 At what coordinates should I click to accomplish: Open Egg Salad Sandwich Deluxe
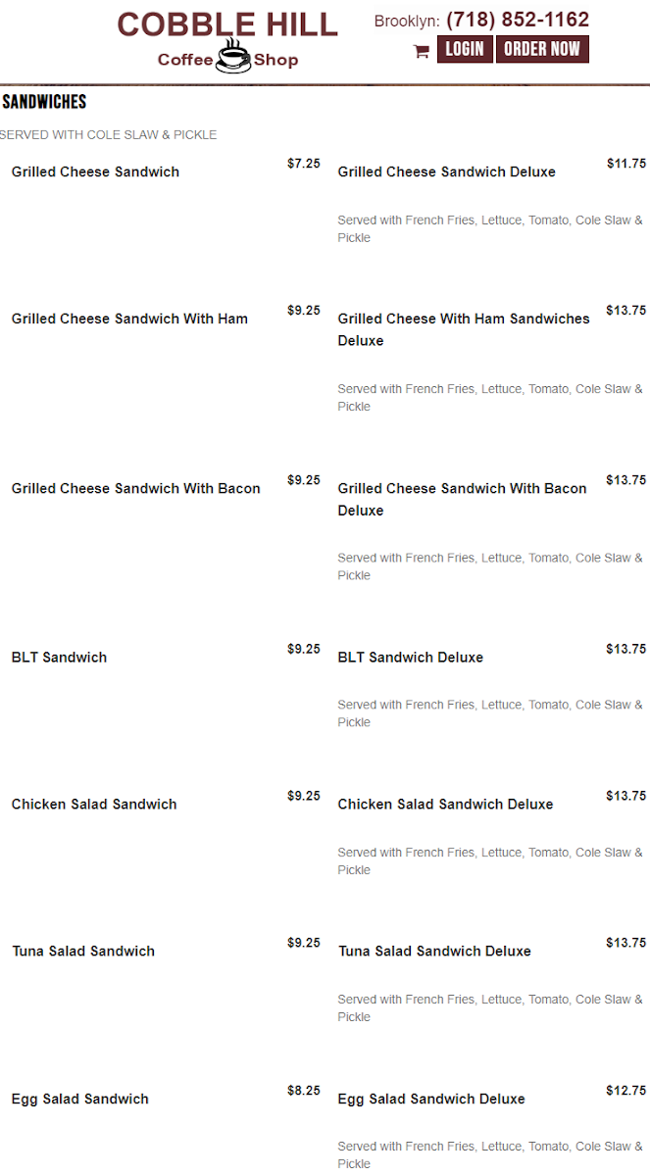(431, 1100)
